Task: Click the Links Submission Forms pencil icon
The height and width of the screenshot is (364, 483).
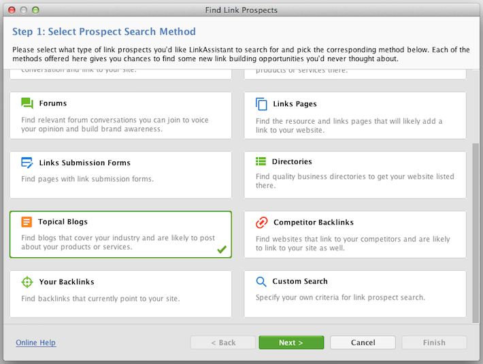Action: tap(27, 163)
